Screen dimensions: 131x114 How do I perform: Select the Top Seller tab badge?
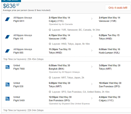(11, 1)
